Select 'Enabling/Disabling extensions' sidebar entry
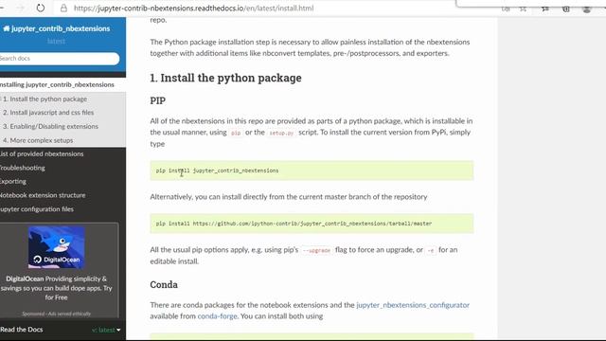The height and width of the screenshot is (341, 606). (x=50, y=126)
